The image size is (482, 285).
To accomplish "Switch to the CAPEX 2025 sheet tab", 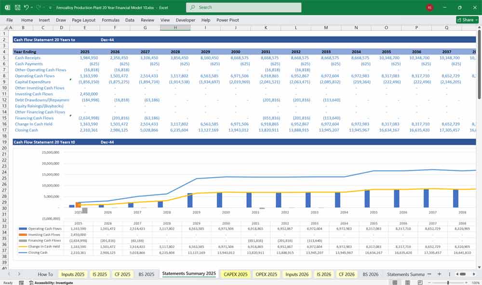I will click(235, 274).
